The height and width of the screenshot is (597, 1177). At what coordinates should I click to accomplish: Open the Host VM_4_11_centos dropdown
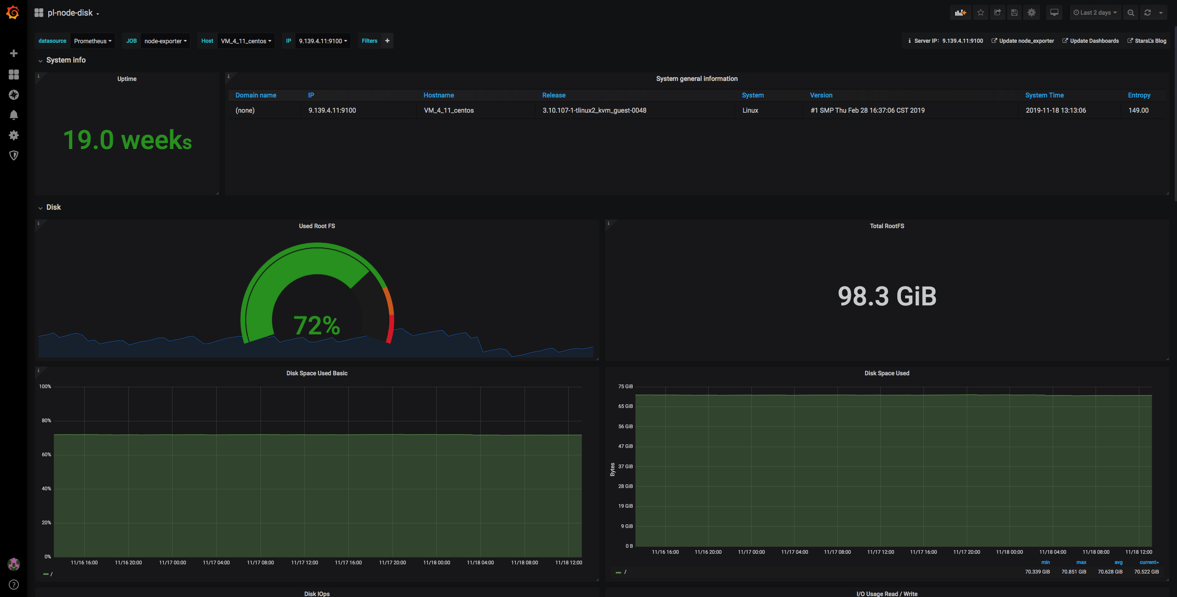246,41
